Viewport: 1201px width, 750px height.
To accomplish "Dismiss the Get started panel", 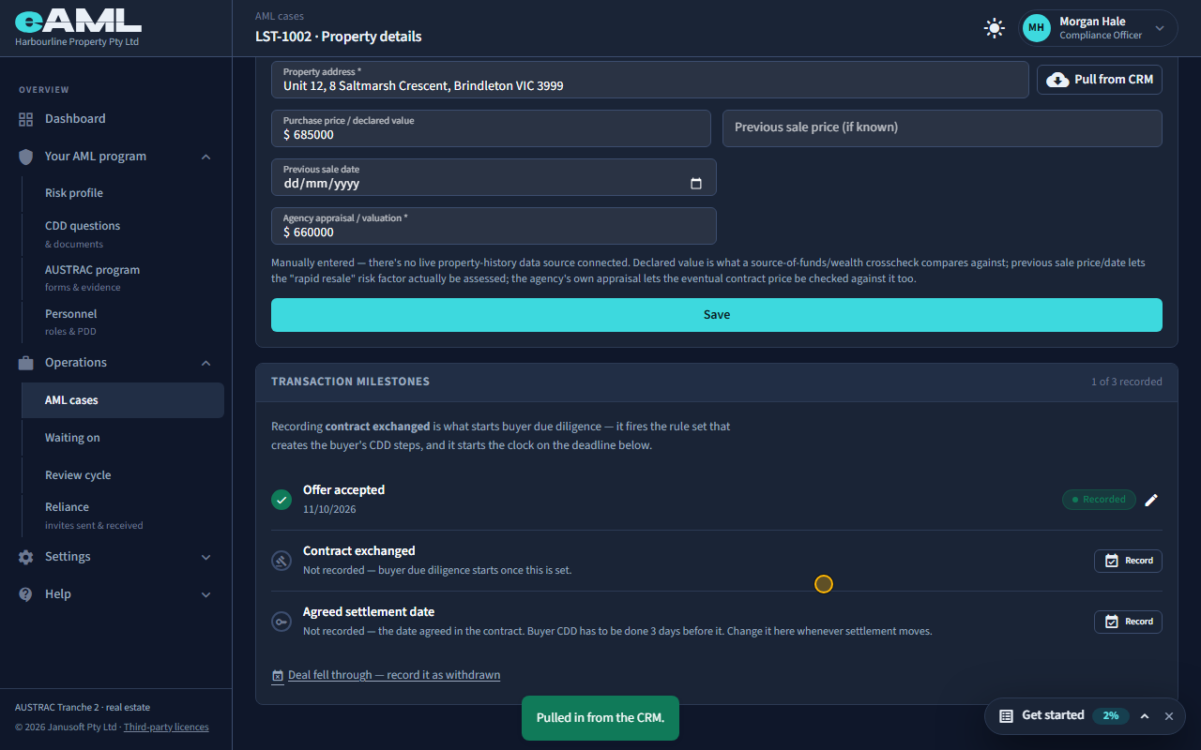I will coord(1169,716).
